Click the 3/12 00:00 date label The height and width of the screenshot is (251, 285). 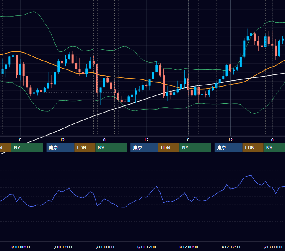tap(188, 247)
